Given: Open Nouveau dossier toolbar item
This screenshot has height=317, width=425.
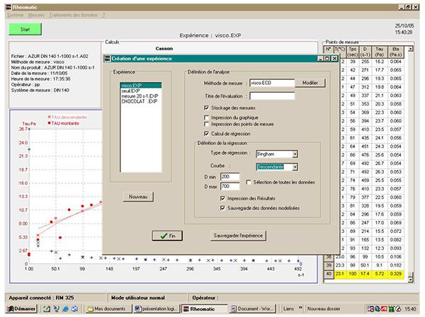Looking at the screenshot, I should [x=324, y=309].
